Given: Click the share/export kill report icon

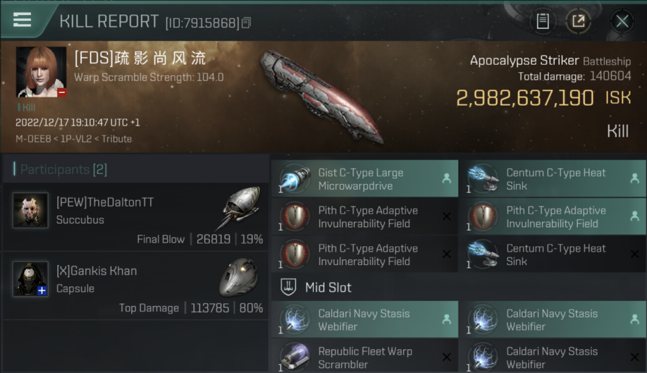Looking at the screenshot, I should coord(578,21).
